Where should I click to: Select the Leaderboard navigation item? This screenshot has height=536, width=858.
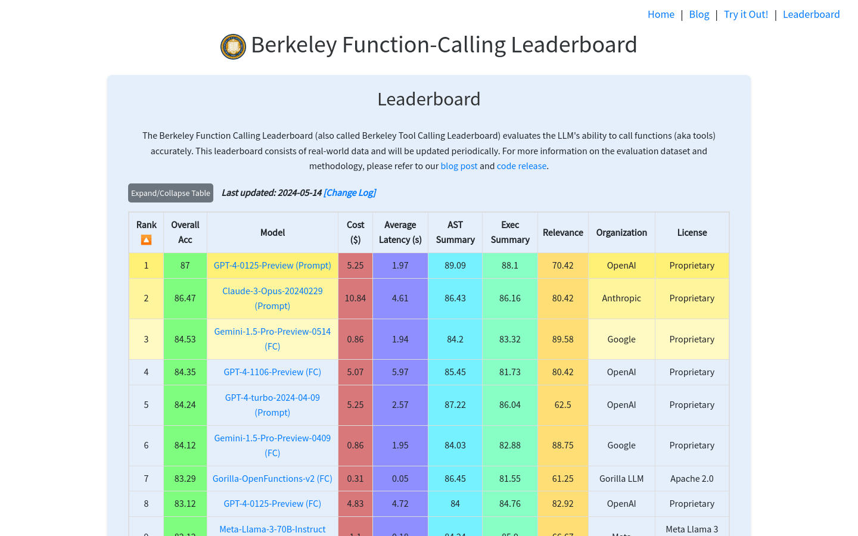(x=811, y=14)
